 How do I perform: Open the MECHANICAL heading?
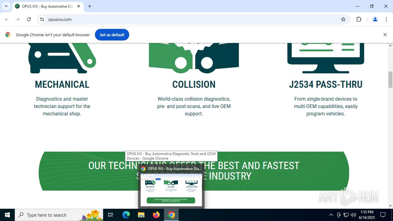[x=62, y=84]
